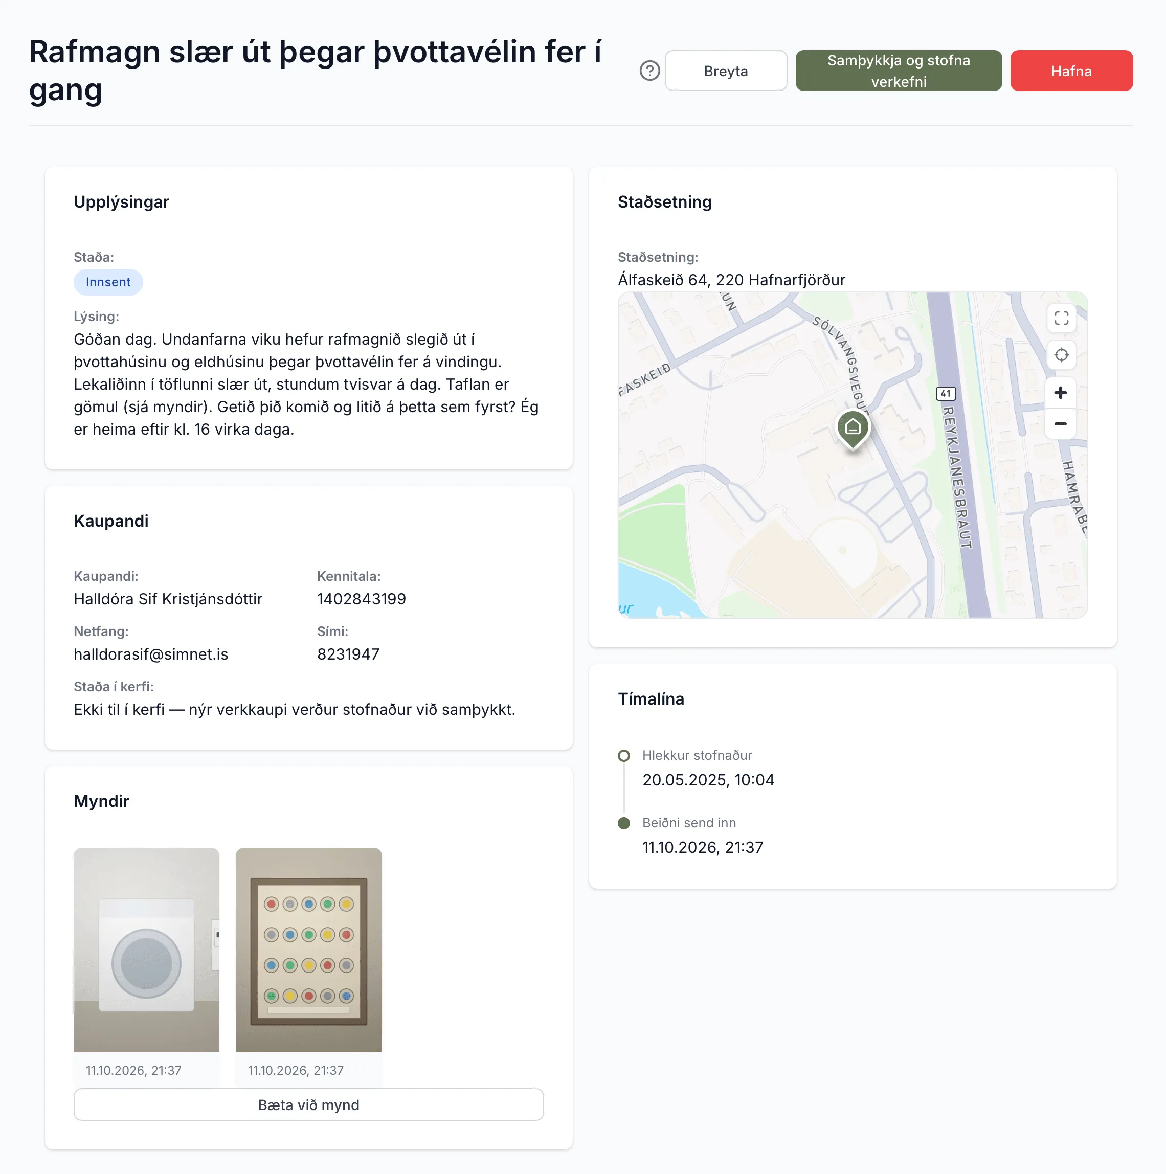Viewport: 1166px width, 1174px height.
Task: Select the Beiðni send inn timeline marker
Action: pyautogui.click(x=623, y=823)
